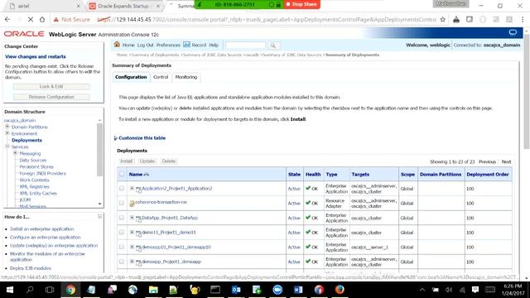The height and width of the screenshot is (298, 530).
Task: Open Outlook from the taskbar
Action: pyautogui.click(x=236, y=290)
